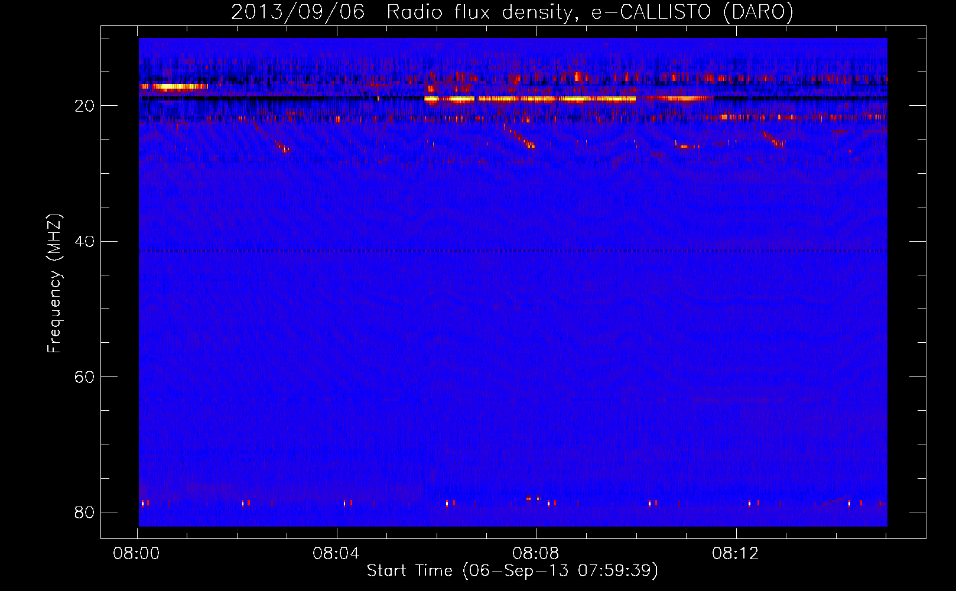
Task: Select the "Frequency (MHZ)" y-axis label
Action: [54, 284]
